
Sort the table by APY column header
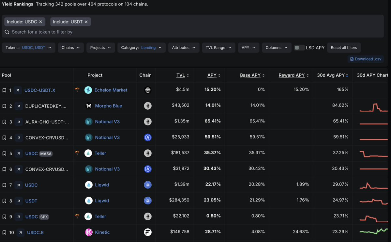[x=214, y=75]
